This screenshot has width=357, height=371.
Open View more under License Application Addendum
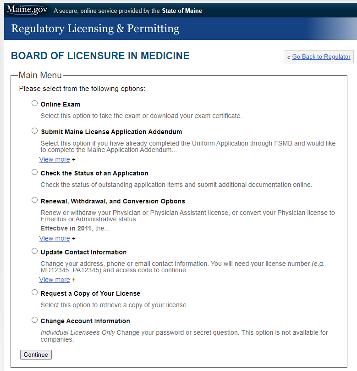click(55, 159)
